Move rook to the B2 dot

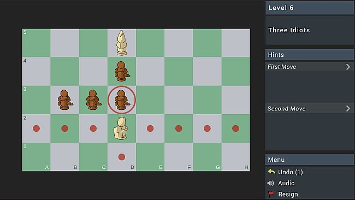[x=65, y=128]
